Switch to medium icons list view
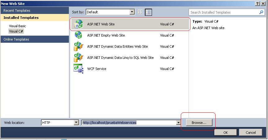268x140 pixels. 148,12
